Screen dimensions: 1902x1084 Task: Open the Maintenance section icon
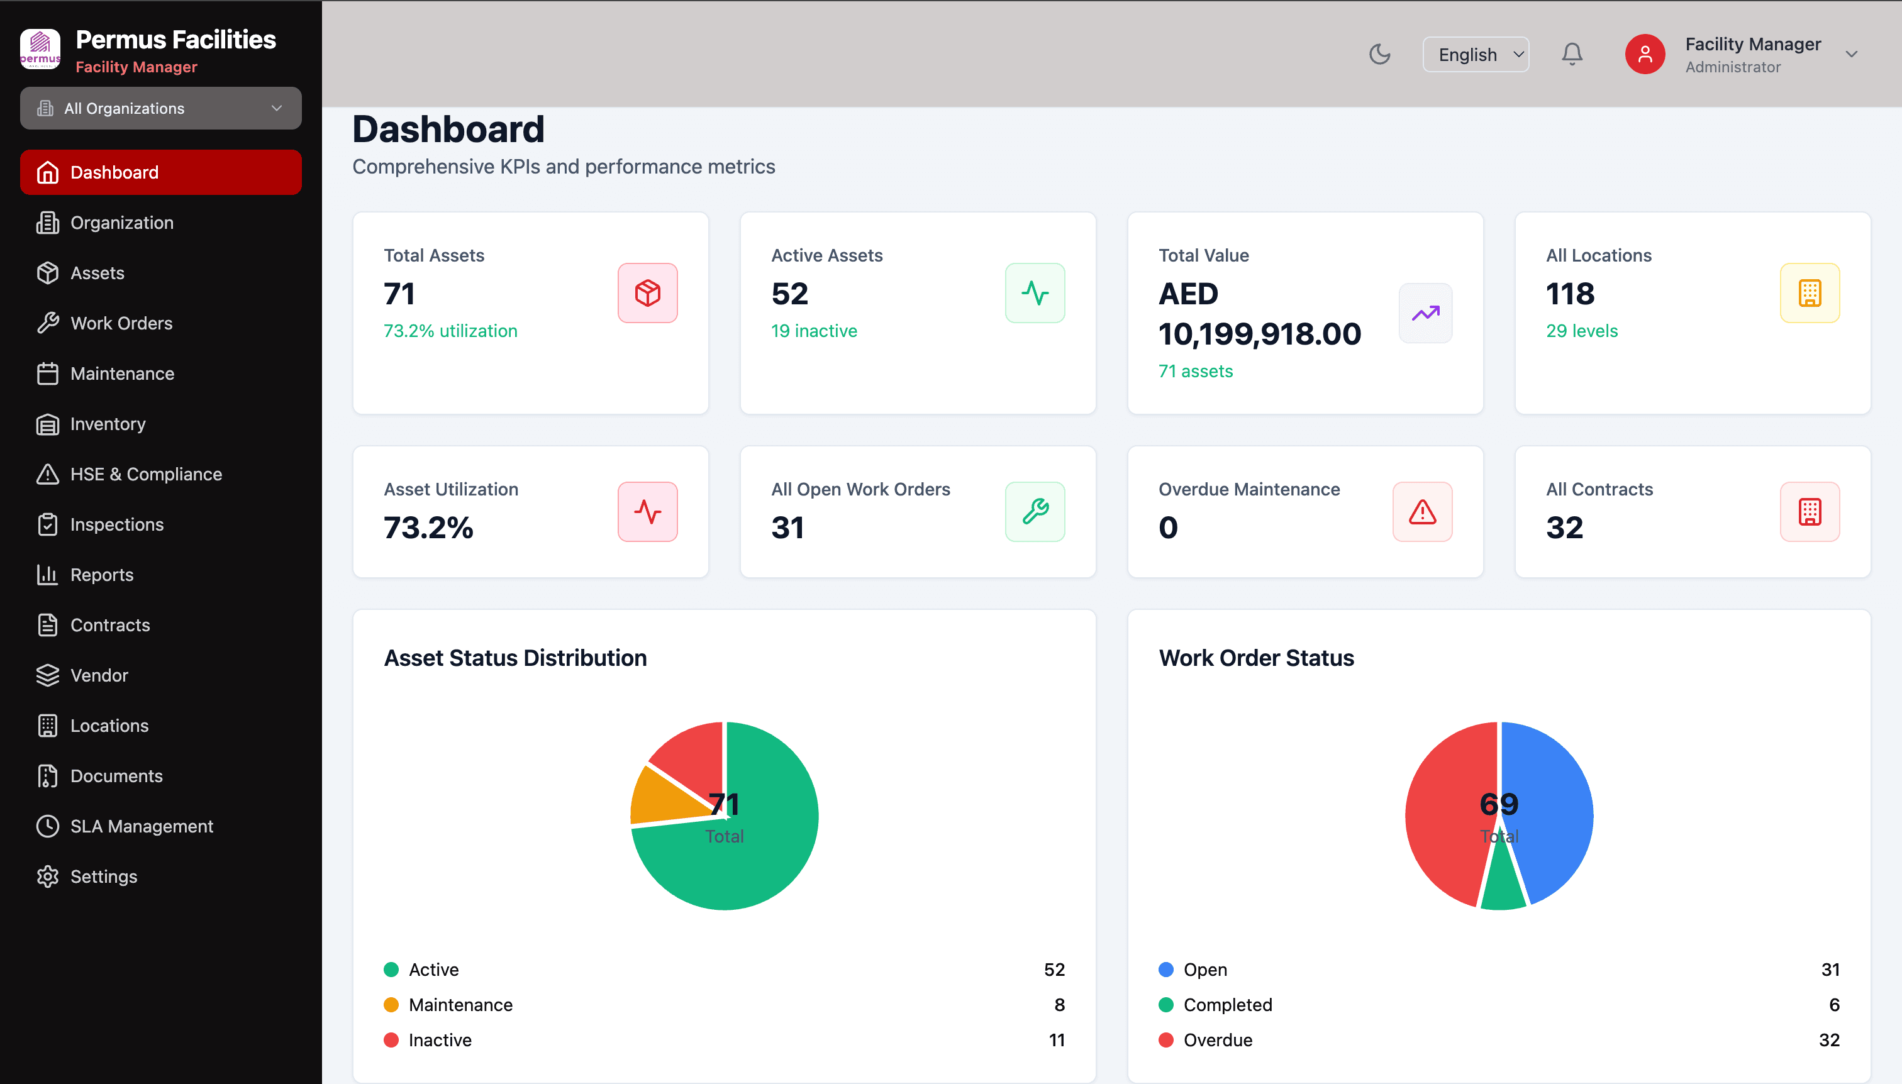click(48, 373)
